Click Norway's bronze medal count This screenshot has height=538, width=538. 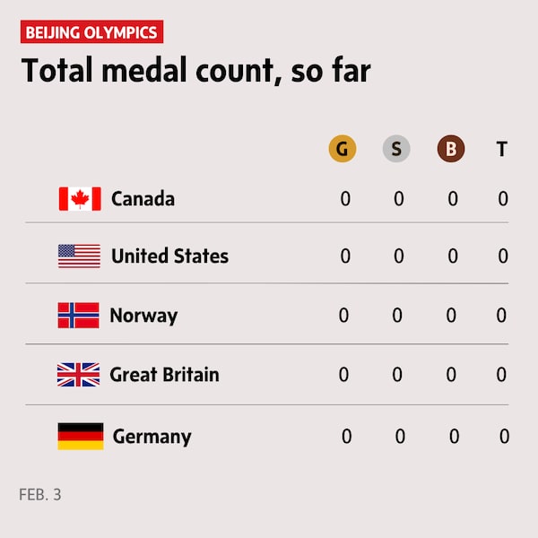pos(451,316)
